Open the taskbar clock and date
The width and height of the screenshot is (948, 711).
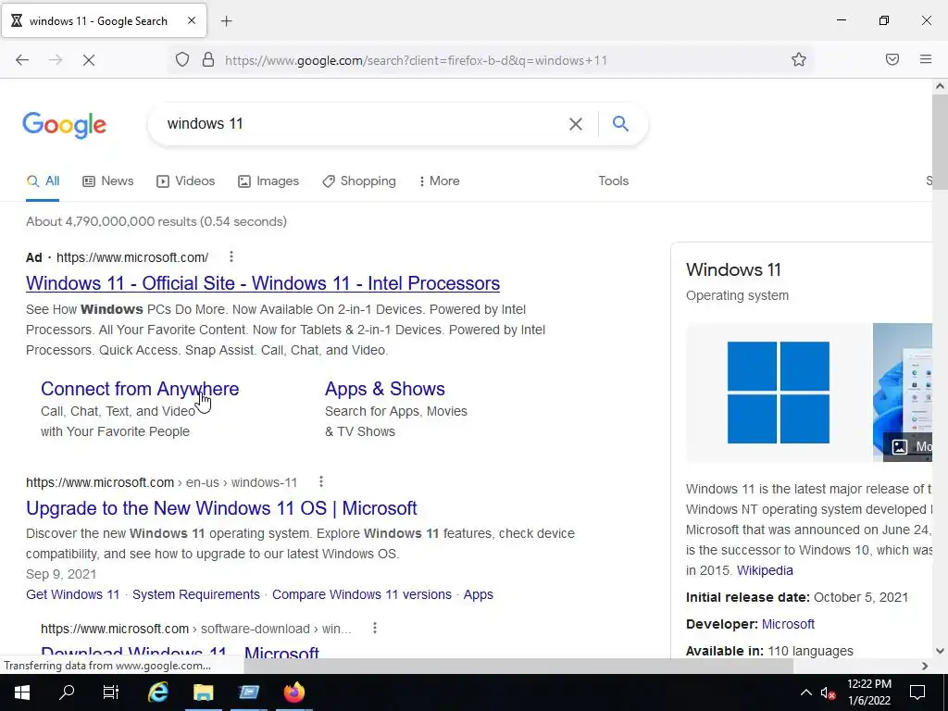pos(868,692)
